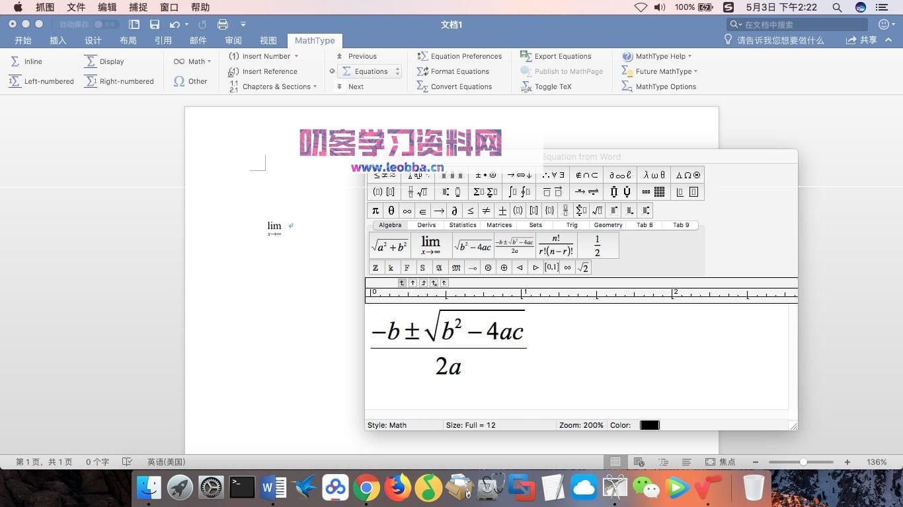Open MathType Help
This screenshot has width=903, height=507.
click(x=659, y=56)
